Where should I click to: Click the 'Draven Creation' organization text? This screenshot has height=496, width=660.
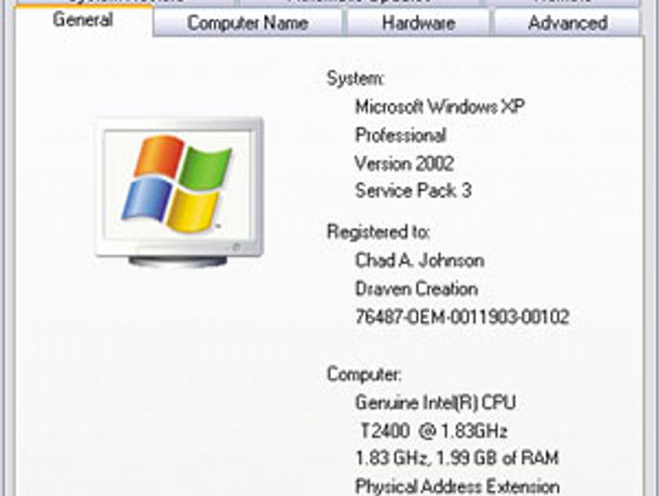point(416,289)
